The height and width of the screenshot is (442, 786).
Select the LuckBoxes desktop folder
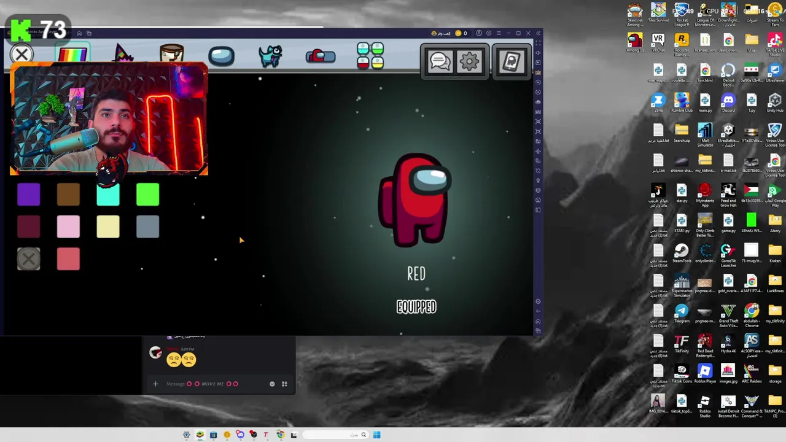[775, 284]
